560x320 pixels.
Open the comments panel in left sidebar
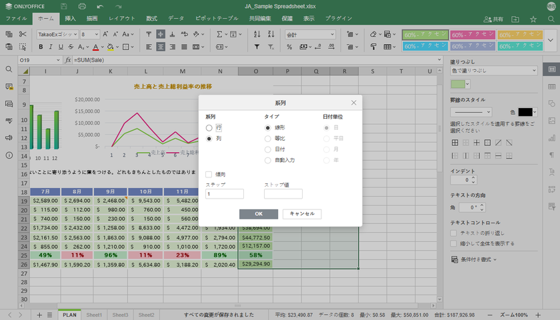tap(9, 87)
